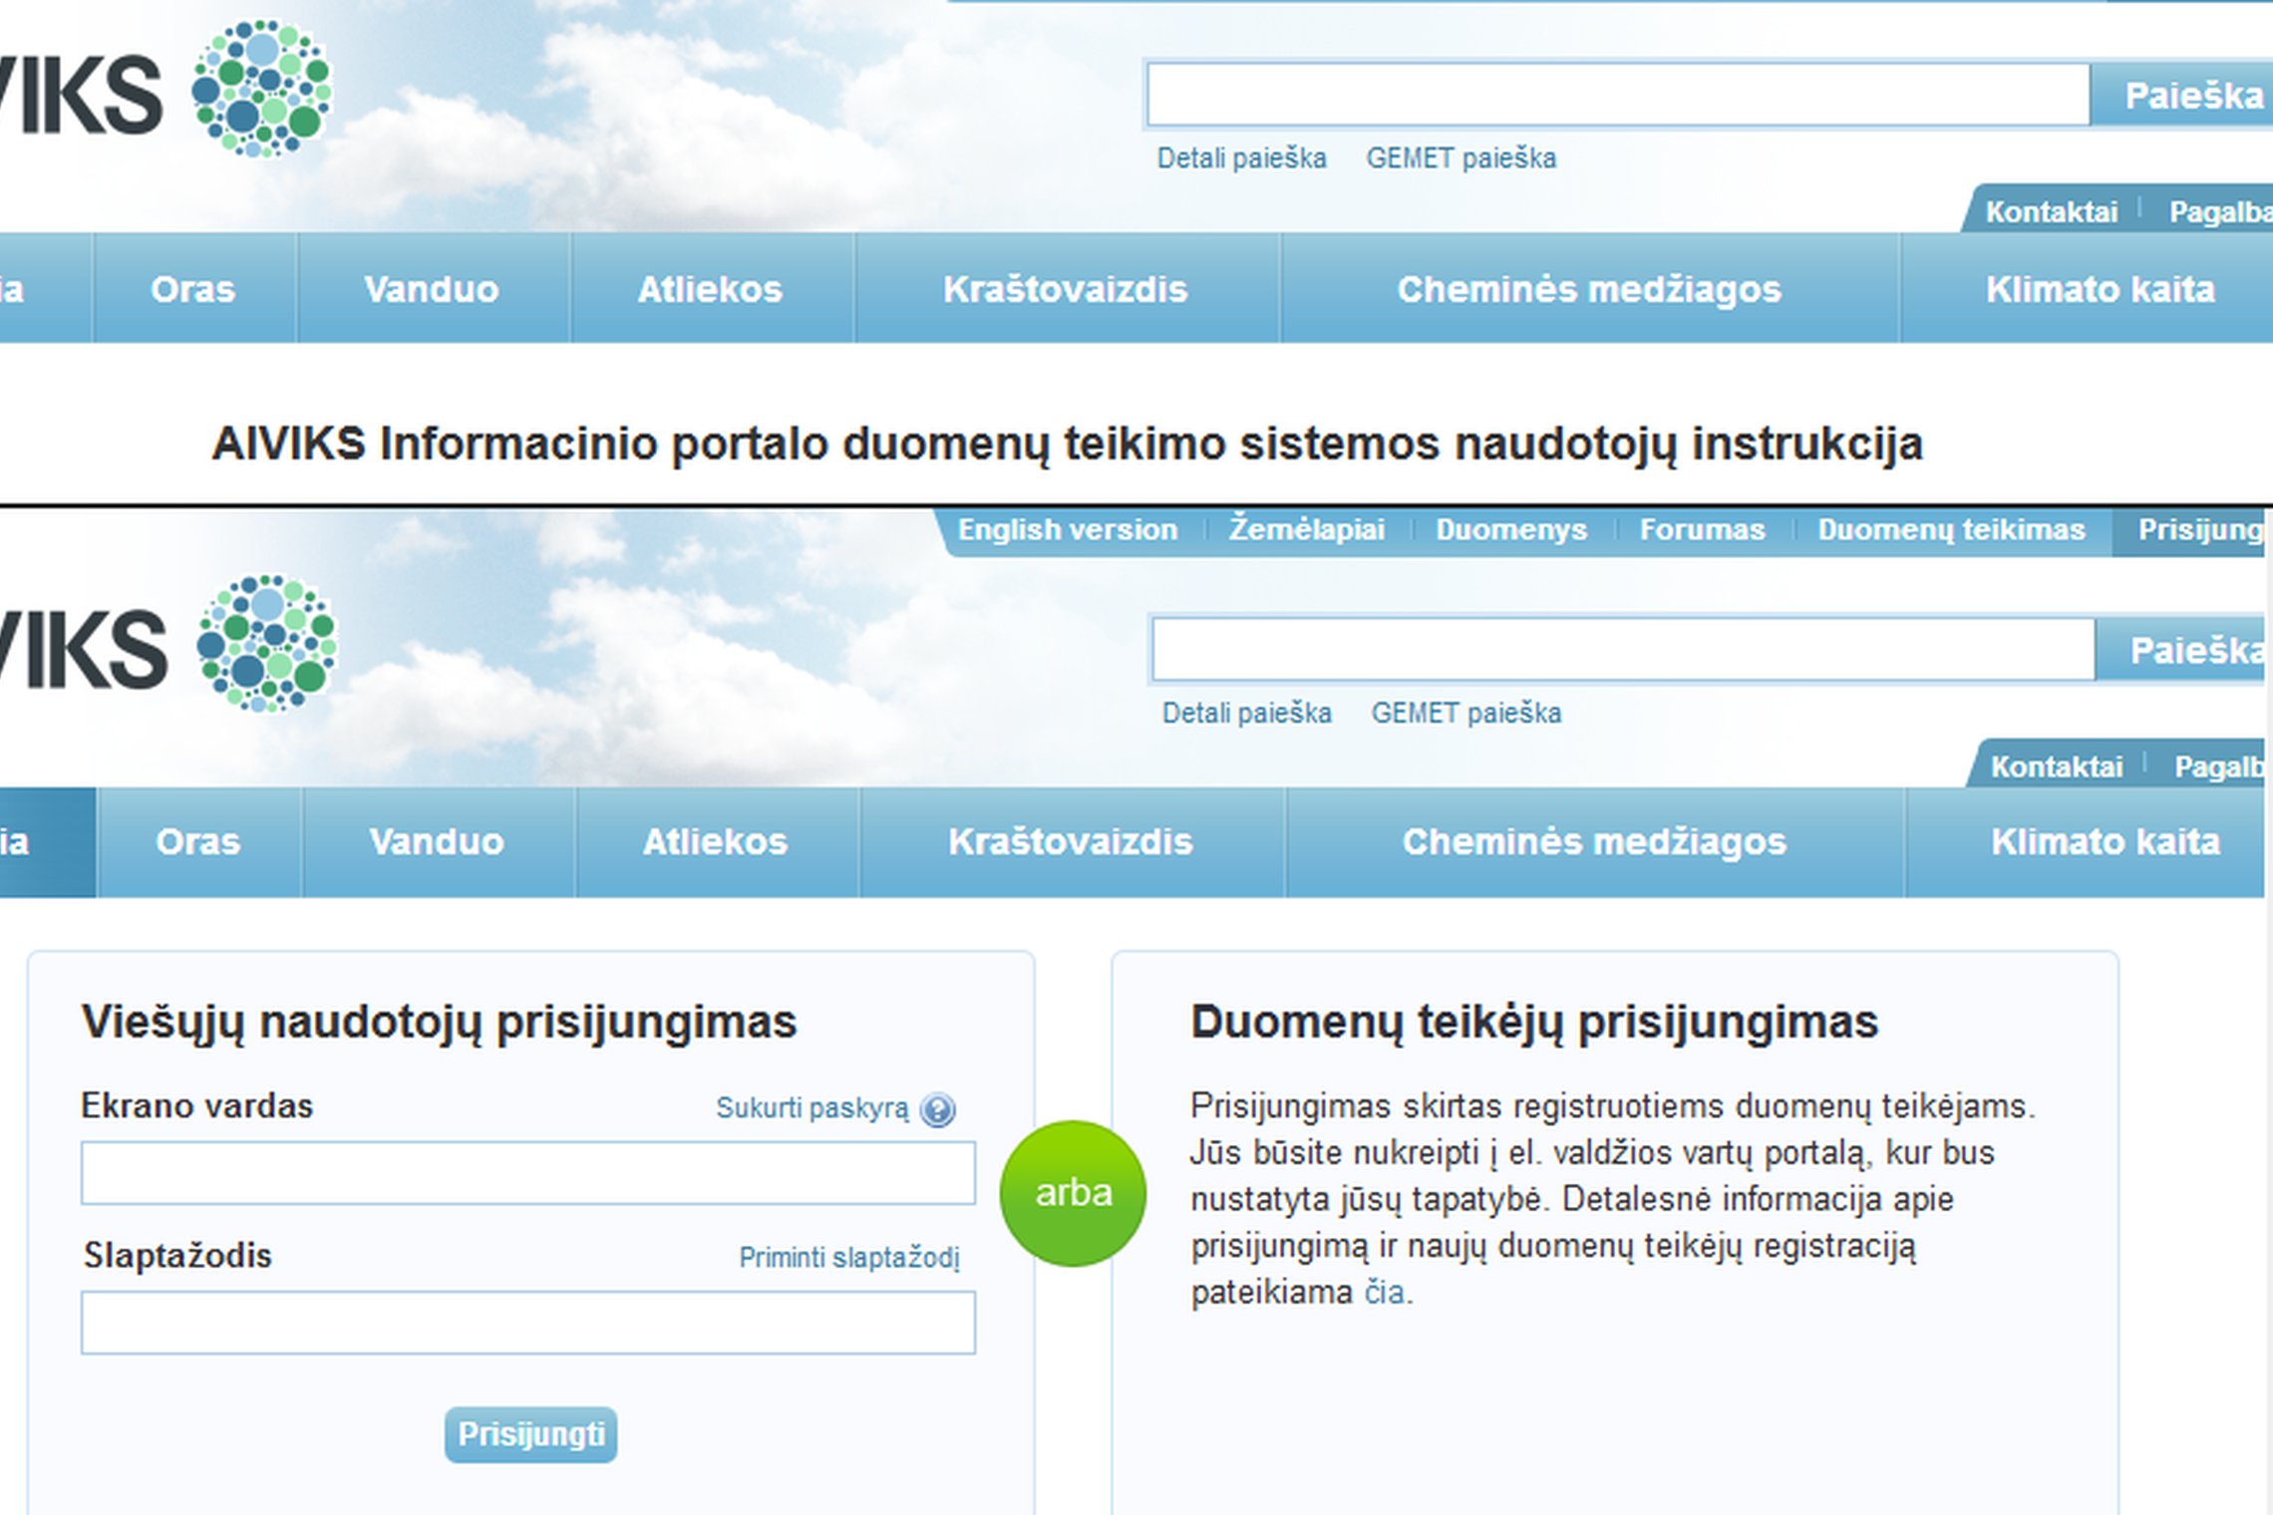Click the Slaptažodis label
The image size is (2273, 1515).
(177, 1256)
